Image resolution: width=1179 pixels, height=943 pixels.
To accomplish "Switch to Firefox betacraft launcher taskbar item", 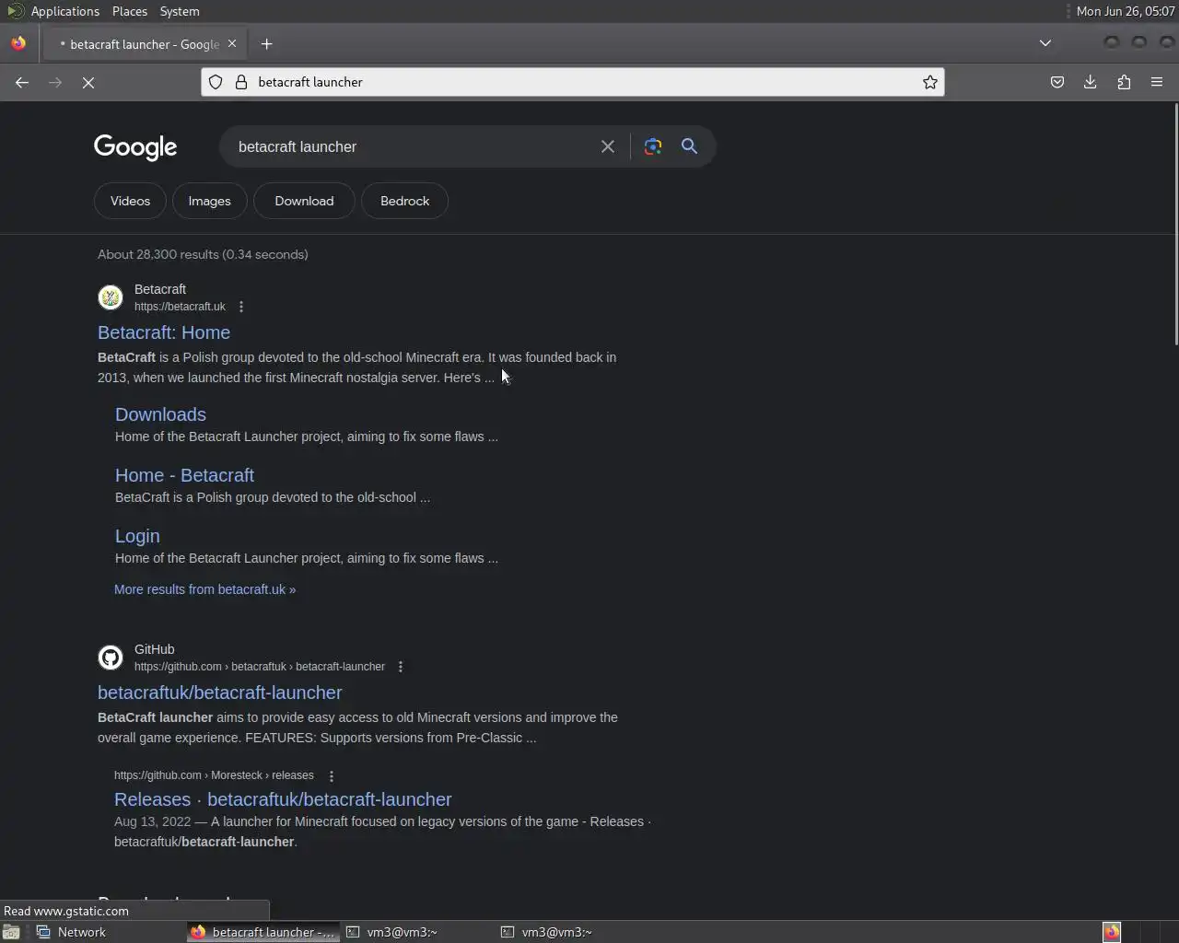I will 263,932.
